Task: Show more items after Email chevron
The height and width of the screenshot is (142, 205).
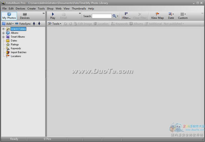Action: click(x=80, y=13)
